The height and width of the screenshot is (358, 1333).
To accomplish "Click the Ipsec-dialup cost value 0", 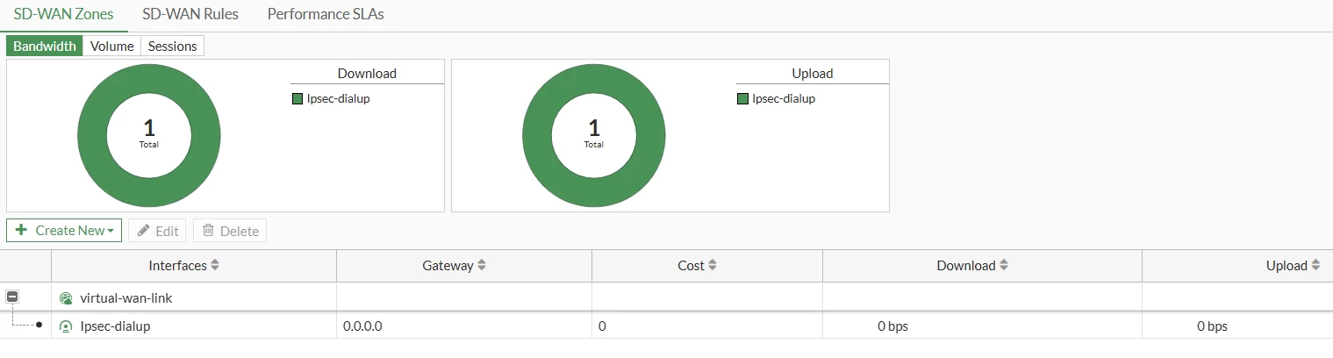I will tap(602, 326).
